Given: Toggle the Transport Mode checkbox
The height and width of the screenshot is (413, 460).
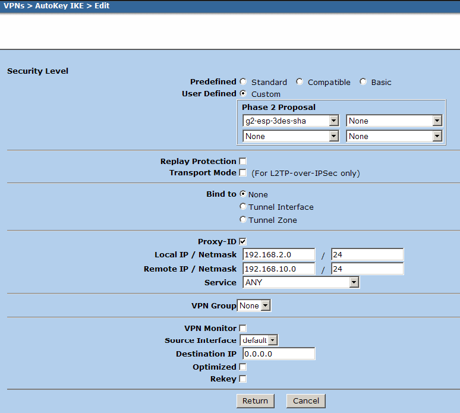Looking at the screenshot, I should click(243, 173).
